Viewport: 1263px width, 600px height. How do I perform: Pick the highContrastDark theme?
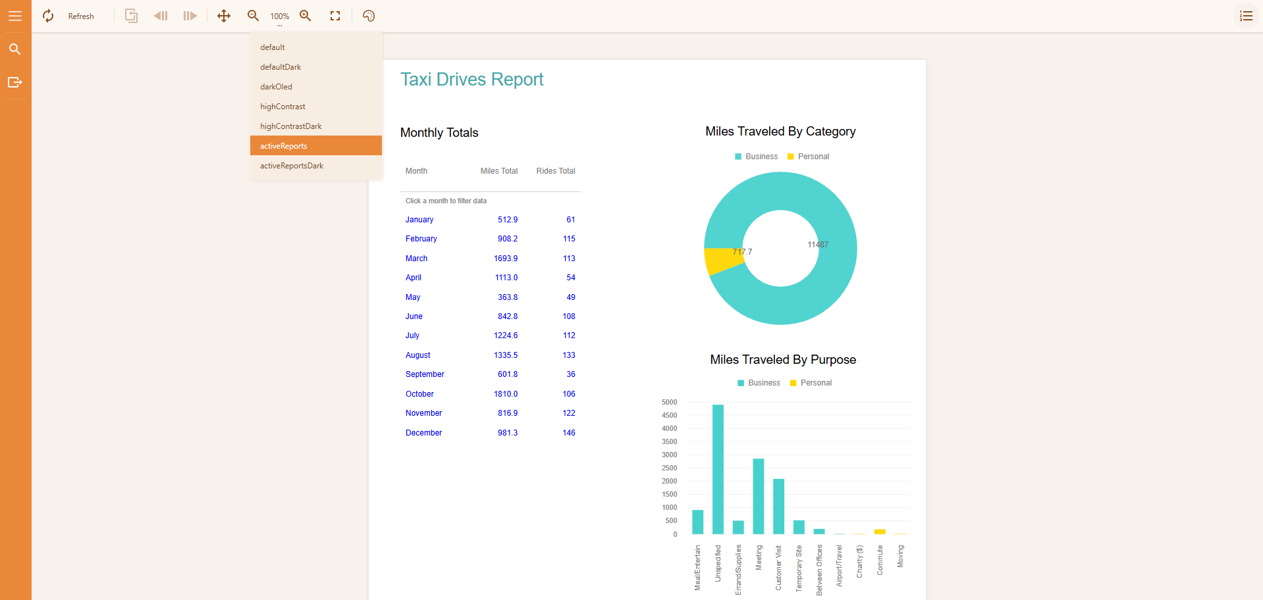316,126
